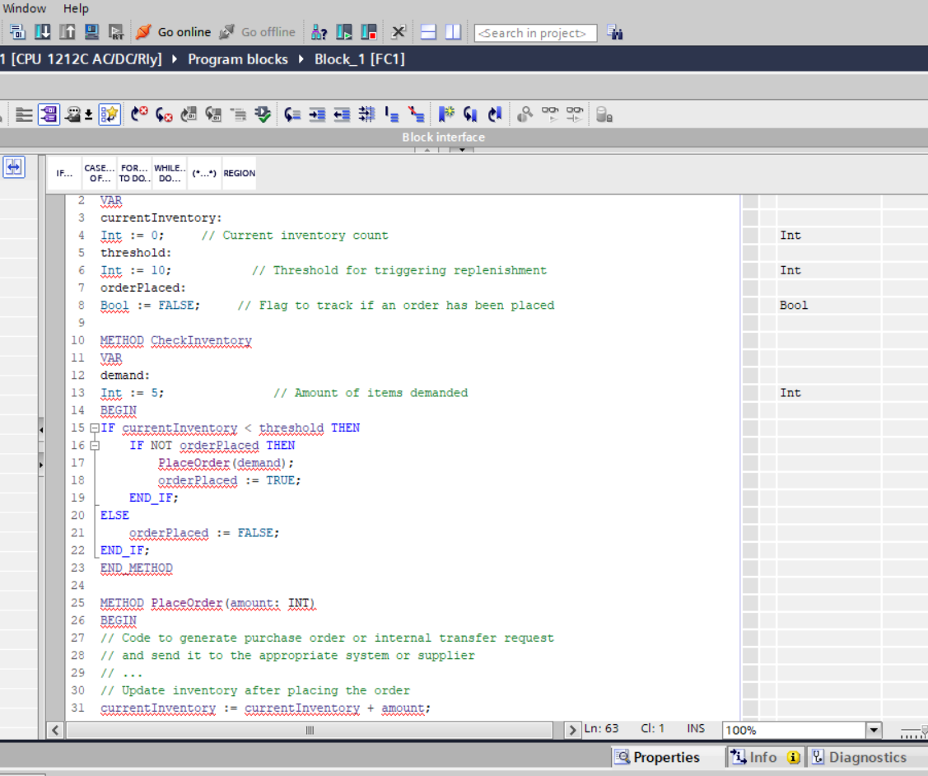Viewport: 928px width, 776px height.
Task: Expand arrow before Program blocks breadcrumb
Action: tap(175, 59)
